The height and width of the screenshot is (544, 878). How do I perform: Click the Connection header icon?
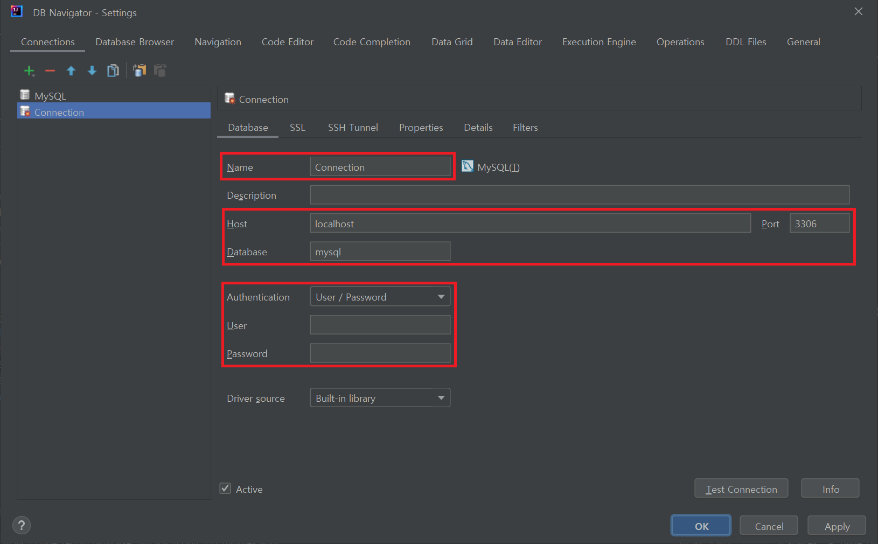[x=230, y=99]
